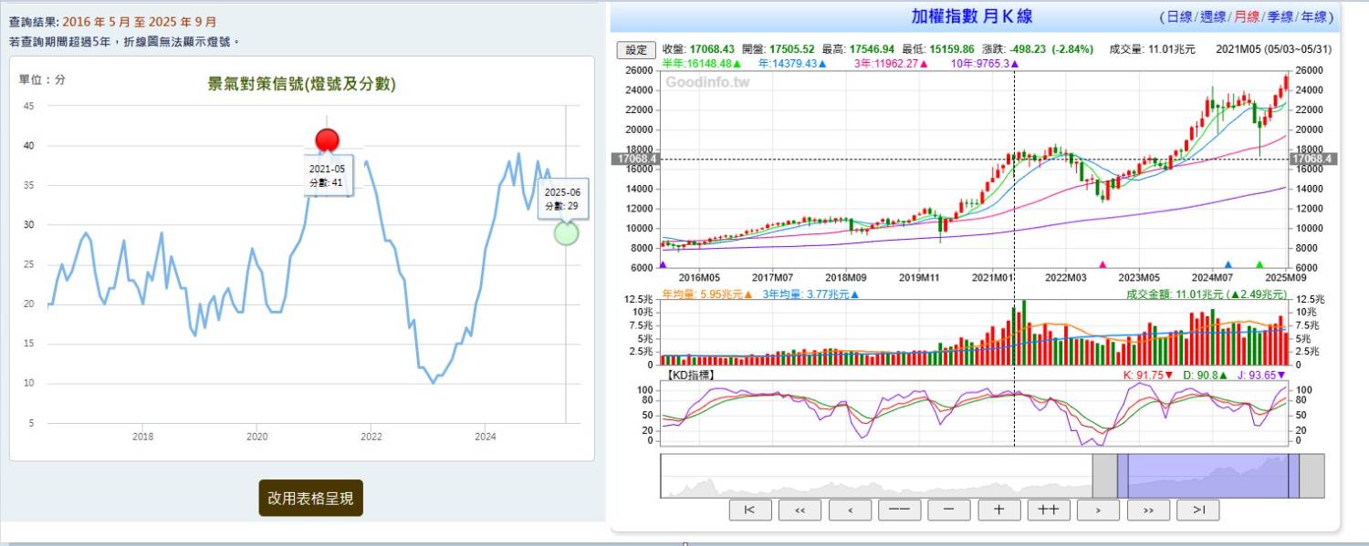This screenshot has height=546, width=1369.
Task: Open the 設定 settings button
Action: (636, 50)
